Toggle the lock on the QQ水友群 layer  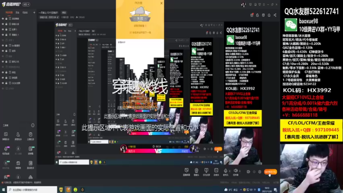(x=6, y=83)
